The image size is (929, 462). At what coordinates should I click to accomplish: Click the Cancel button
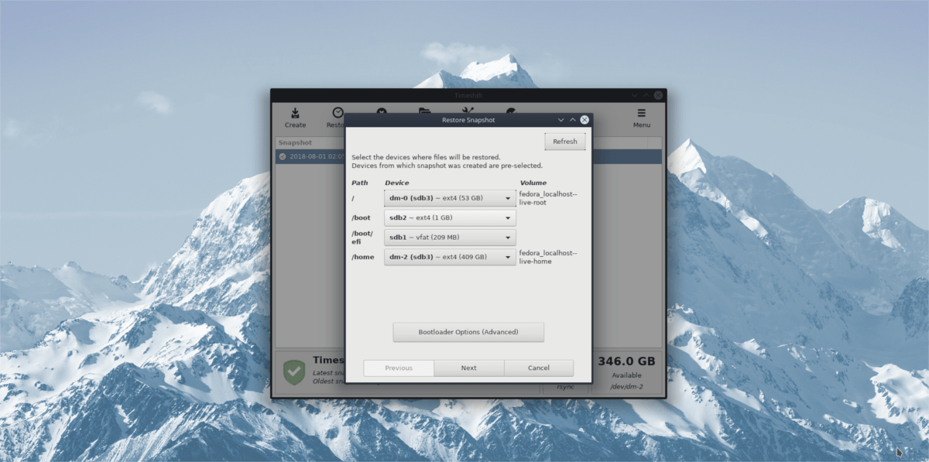539,368
